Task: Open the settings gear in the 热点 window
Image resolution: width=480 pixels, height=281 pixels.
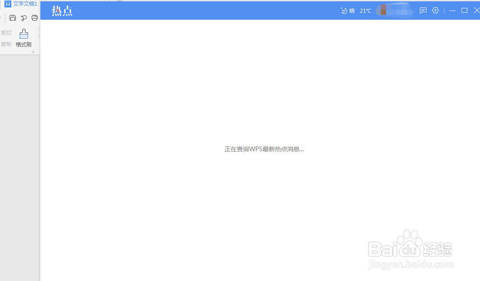Action: click(435, 11)
